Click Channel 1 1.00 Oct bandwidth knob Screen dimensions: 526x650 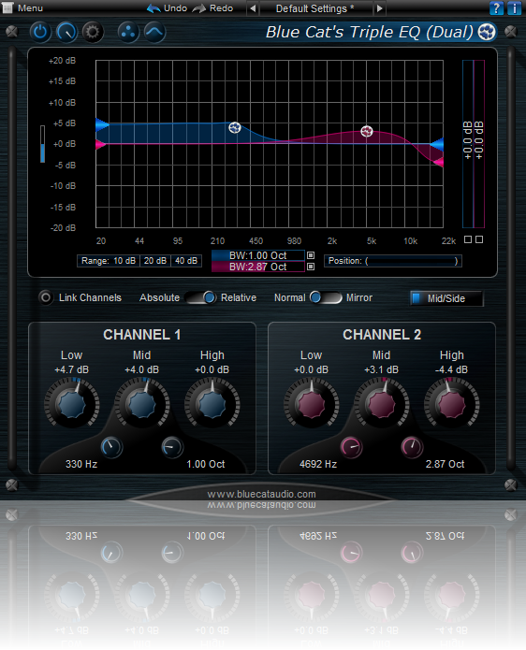coord(172,447)
